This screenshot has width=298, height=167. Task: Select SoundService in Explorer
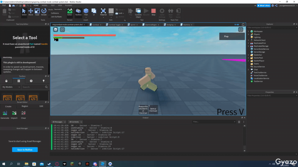click(259, 67)
